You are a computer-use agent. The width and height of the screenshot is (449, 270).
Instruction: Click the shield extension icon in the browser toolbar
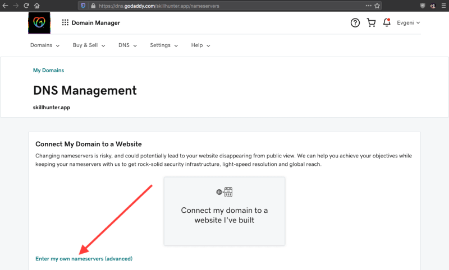click(x=423, y=6)
